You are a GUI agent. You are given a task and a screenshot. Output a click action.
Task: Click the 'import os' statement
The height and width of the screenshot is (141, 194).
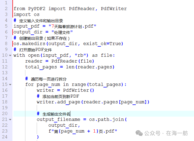[x=26, y=15]
